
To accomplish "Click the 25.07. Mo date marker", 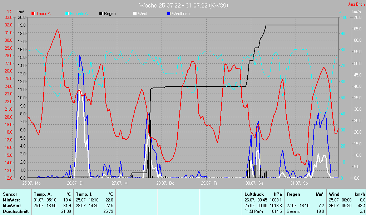I will pos(31,183).
